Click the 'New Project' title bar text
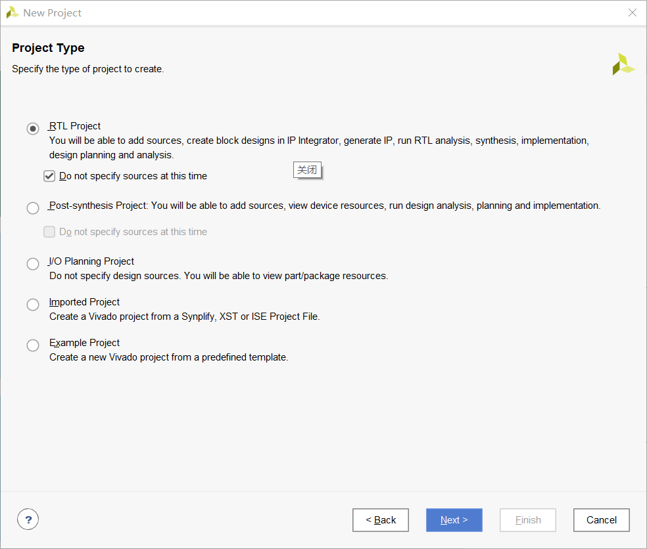The image size is (647, 549). coord(53,12)
